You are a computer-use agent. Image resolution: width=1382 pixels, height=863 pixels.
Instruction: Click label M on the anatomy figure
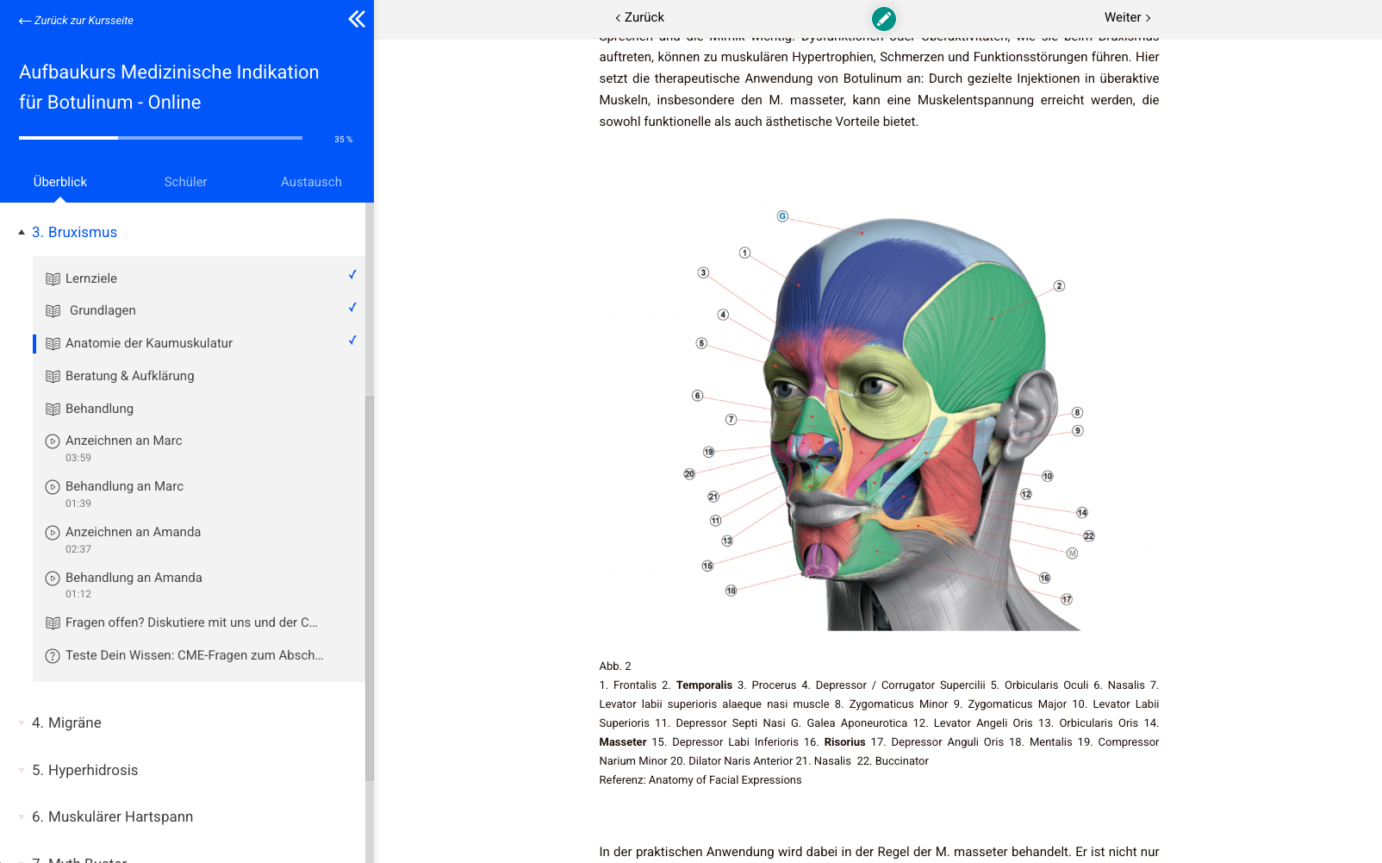[1073, 553]
